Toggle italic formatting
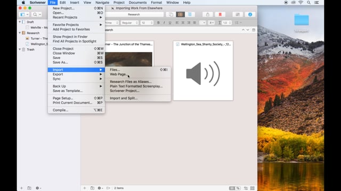The image size is (341, 191). [x=164, y=23]
